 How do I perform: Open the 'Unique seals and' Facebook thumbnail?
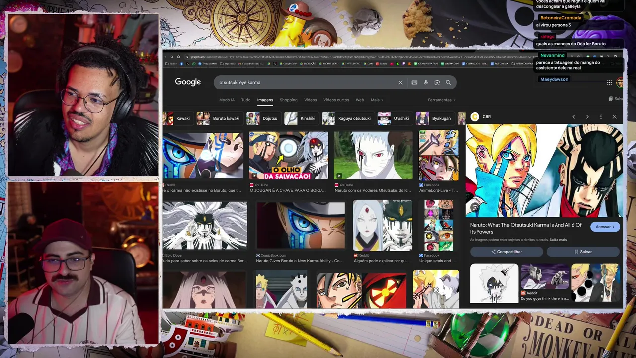pos(439,225)
